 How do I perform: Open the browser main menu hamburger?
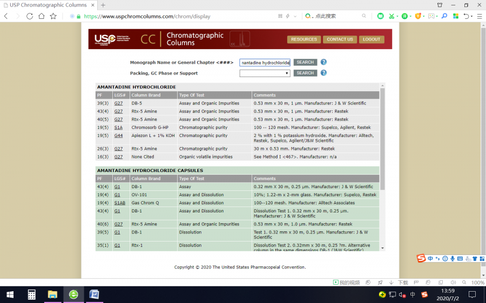tap(480, 16)
